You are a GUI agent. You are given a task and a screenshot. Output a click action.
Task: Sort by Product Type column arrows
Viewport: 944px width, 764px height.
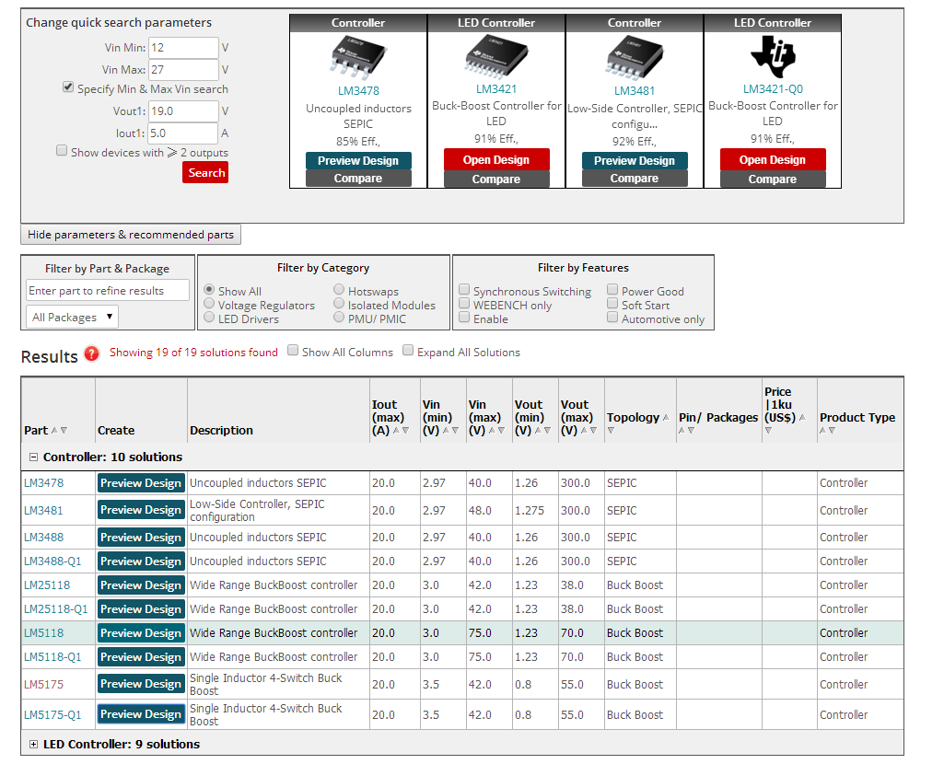[x=827, y=431]
